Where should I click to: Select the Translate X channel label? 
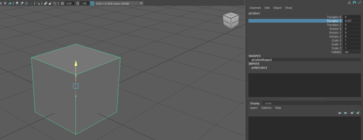coord(334,17)
